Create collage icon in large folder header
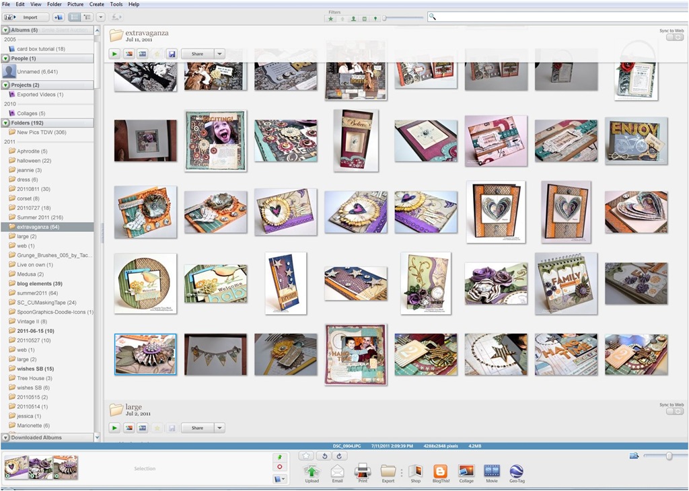The image size is (689, 491). click(x=129, y=428)
